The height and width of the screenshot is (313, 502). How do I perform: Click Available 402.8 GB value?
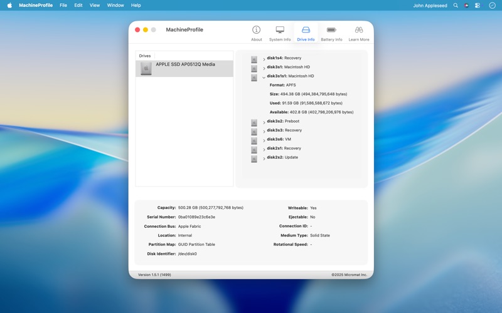click(x=321, y=112)
